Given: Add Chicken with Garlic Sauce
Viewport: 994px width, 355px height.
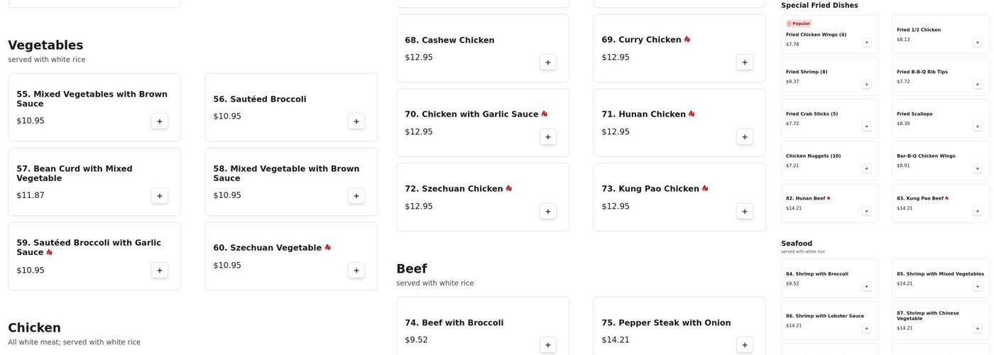Looking at the screenshot, I should [548, 137].
